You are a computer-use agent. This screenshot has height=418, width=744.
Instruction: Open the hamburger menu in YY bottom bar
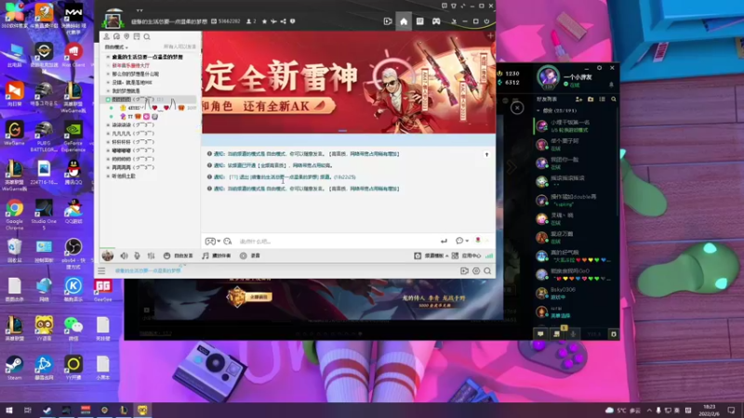[101, 271]
